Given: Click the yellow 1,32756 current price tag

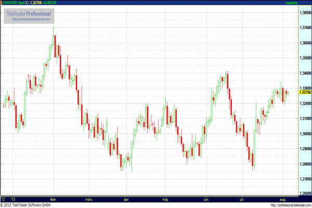Looking at the screenshot, I should point(305,92).
